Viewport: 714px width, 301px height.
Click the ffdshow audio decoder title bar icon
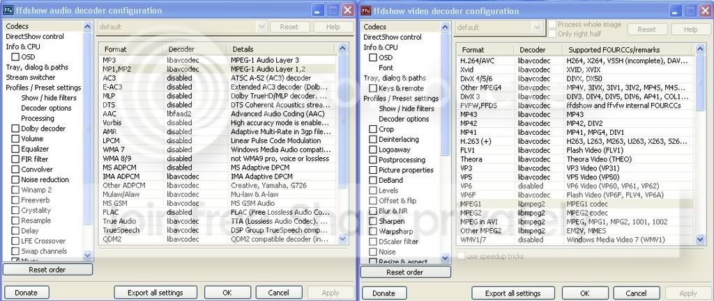8,10
